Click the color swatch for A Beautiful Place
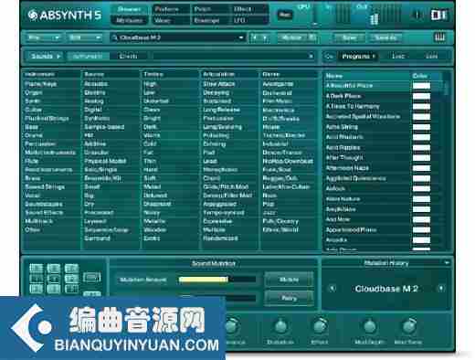Screen dimensions: 475x360 (x=421, y=86)
